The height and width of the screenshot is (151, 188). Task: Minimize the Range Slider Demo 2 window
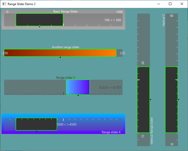[159, 4]
